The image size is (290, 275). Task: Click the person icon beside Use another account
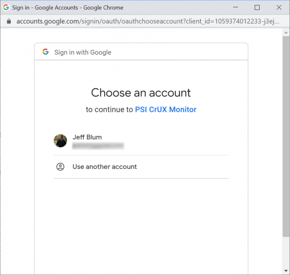60,167
